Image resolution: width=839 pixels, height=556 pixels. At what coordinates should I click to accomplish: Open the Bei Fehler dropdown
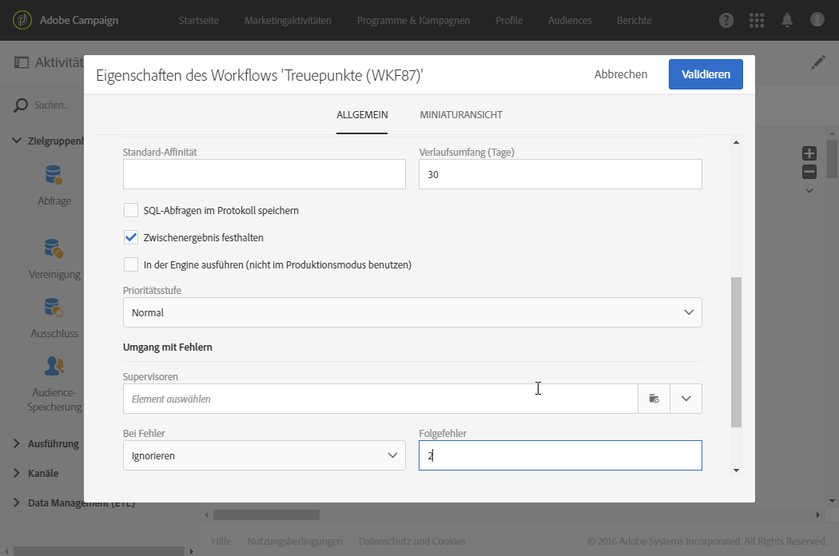click(x=264, y=455)
